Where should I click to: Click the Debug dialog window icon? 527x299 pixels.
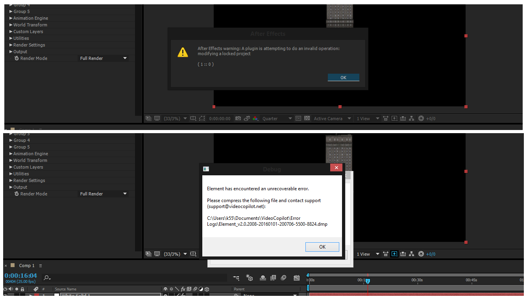206,169
